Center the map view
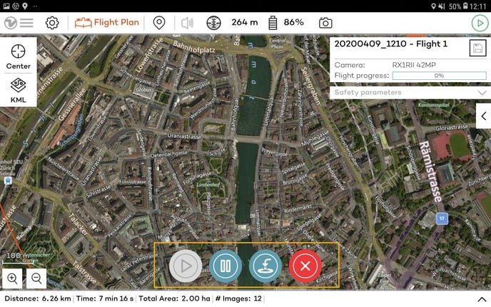The width and height of the screenshot is (491, 307). [19, 56]
